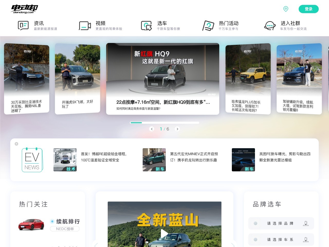Read article 首发！博越RE超级铂金增程
Viewport: 329px width, 247px height.
[x=104, y=157]
